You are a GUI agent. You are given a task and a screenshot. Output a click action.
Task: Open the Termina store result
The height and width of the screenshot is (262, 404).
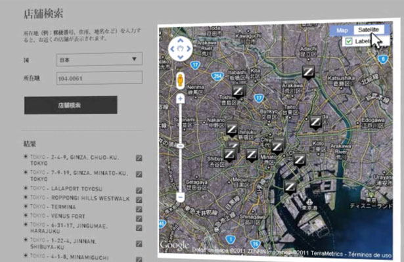(x=53, y=207)
